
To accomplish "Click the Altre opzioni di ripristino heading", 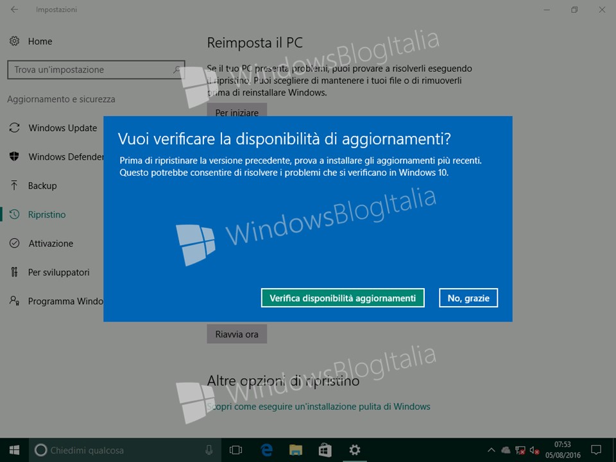I will pos(283,381).
